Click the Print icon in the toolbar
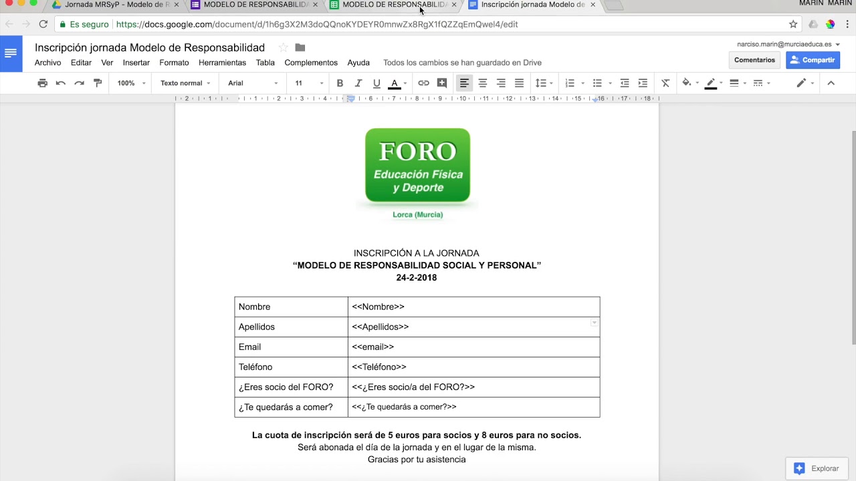This screenshot has width=856, height=481. [x=43, y=83]
